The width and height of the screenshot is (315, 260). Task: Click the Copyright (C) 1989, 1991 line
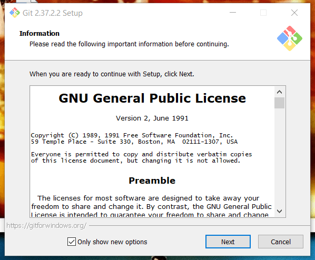point(132,135)
